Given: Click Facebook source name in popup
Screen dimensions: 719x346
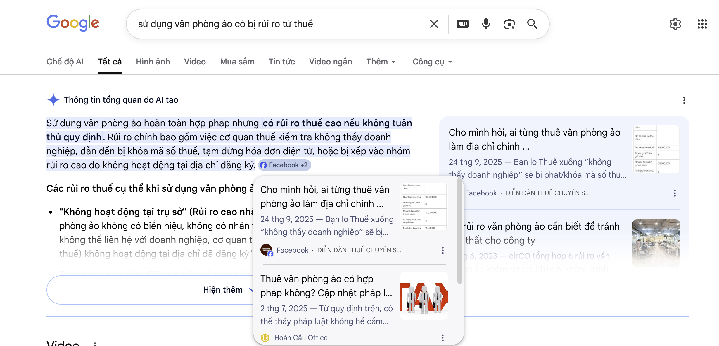Looking at the screenshot, I should coord(292,250).
